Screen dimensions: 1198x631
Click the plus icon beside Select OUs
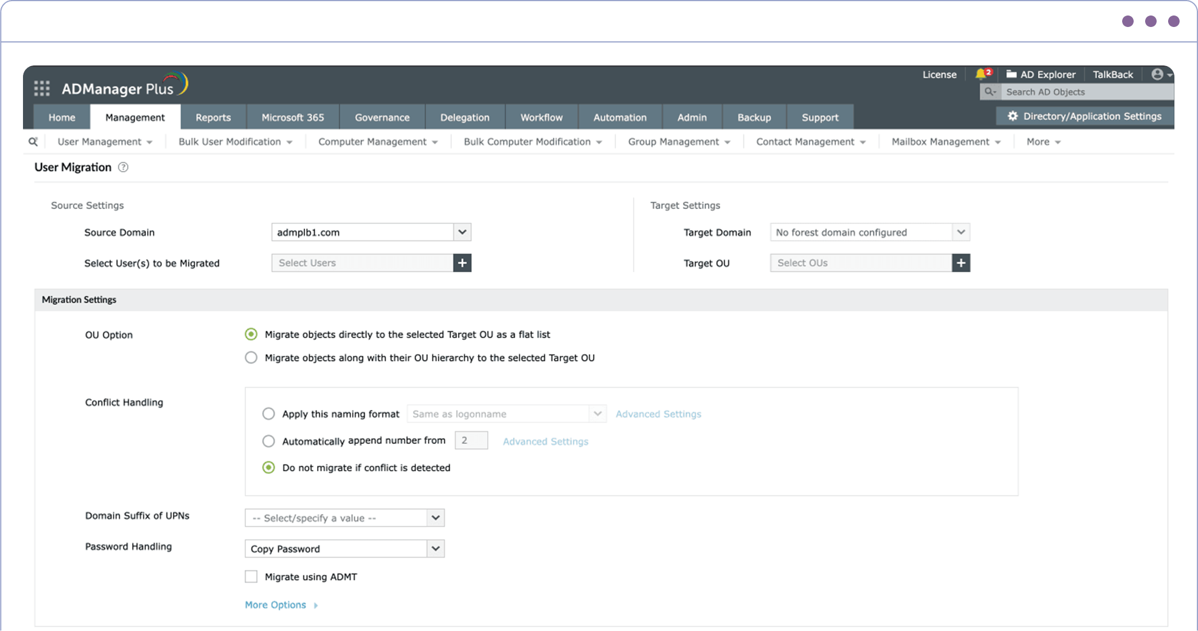coord(961,263)
